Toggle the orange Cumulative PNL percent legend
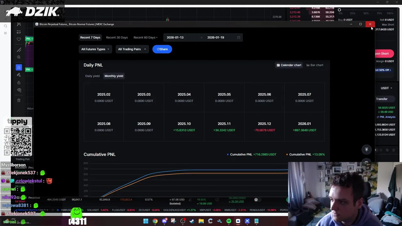The width and height of the screenshot is (402, 226). tap(305, 154)
